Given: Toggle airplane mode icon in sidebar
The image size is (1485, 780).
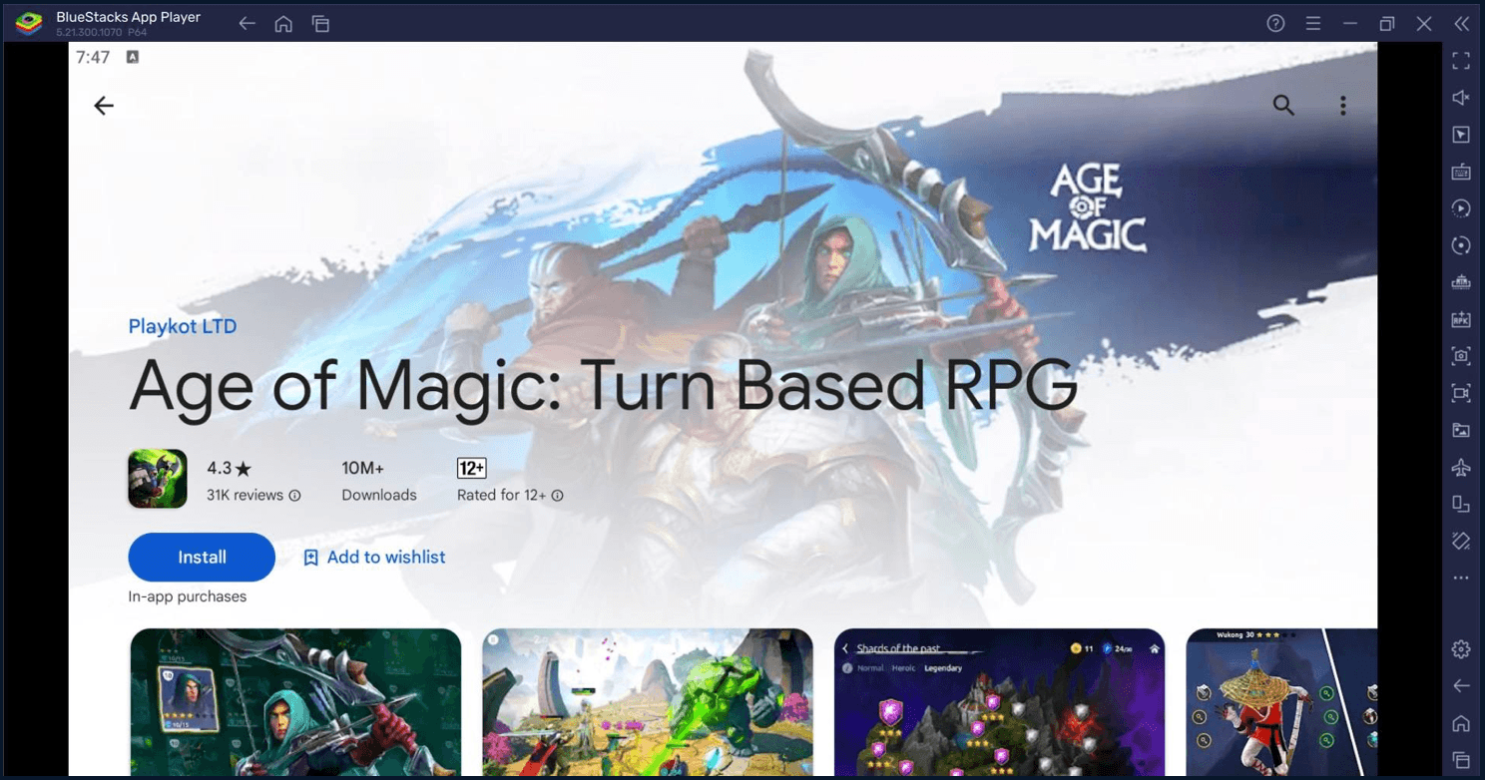Looking at the screenshot, I should pos(1461,467).
